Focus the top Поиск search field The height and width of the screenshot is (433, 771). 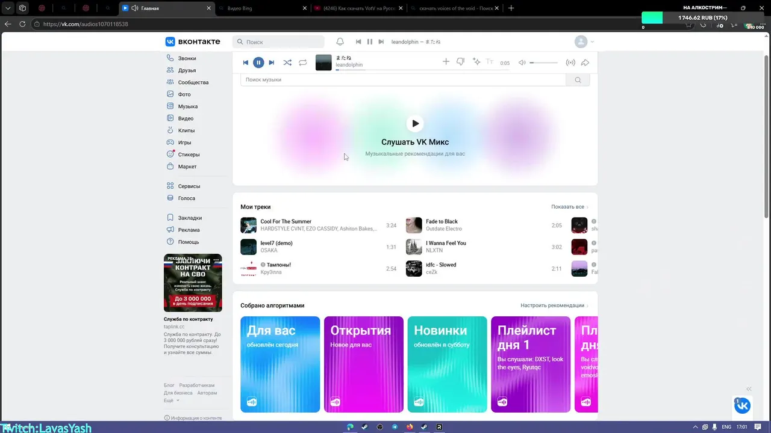tap(278, 41)
